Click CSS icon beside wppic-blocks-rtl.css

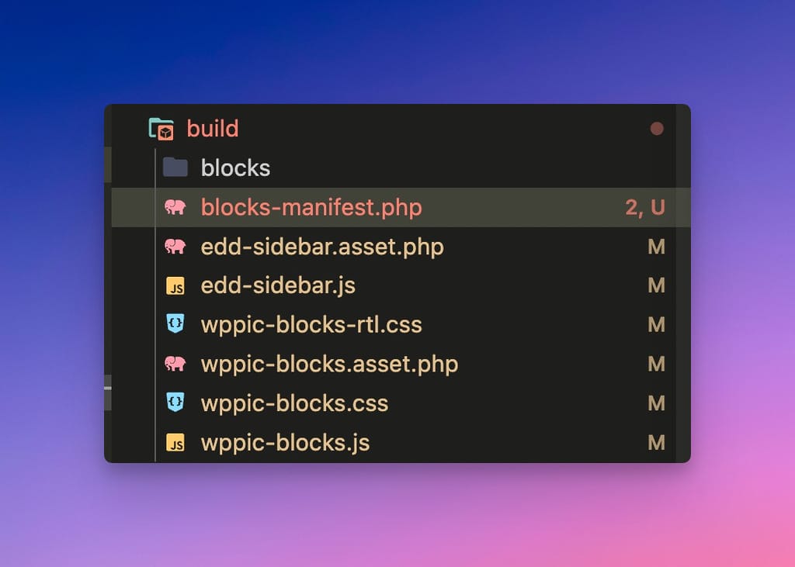pos(175,324)
